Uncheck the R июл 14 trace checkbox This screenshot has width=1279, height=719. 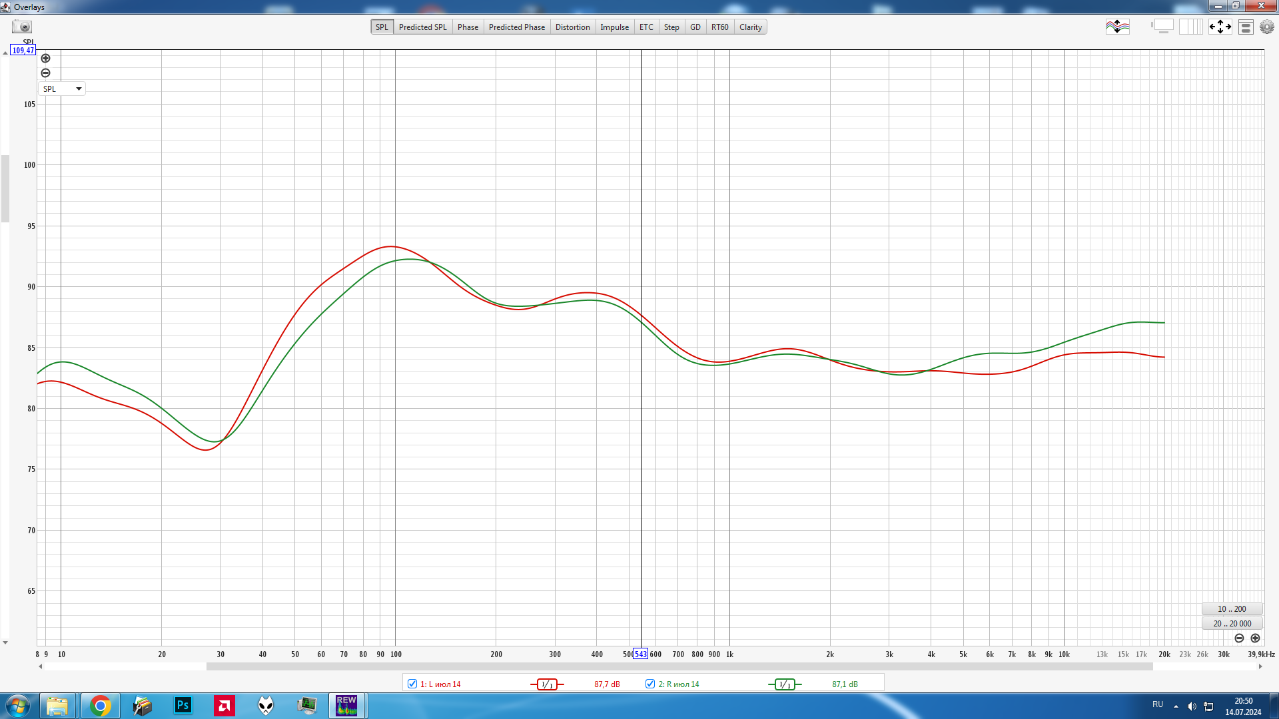650,684
